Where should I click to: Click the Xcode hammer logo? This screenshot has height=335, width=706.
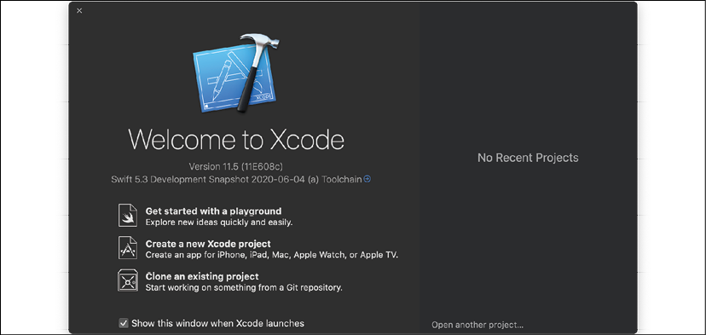point(236,72)
